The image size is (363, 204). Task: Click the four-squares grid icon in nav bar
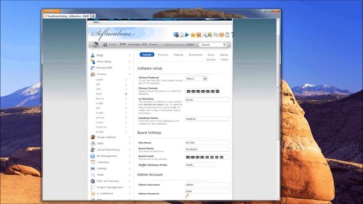(x=105, y=45)
